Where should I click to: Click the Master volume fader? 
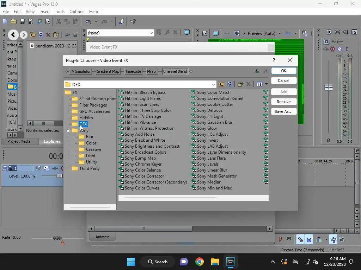point(329,87)
